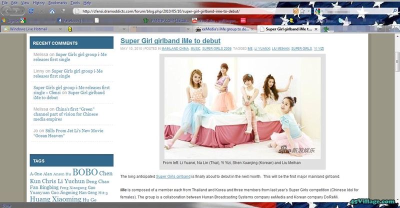
Task: Close the eeMedia's iMe group tab
Action: [x=252, y=29]
